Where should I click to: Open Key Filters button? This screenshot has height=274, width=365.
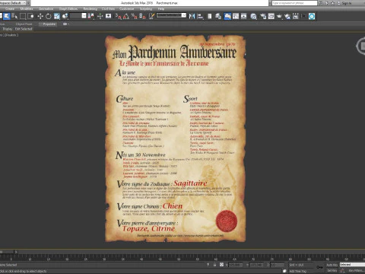tap(356, 271)
